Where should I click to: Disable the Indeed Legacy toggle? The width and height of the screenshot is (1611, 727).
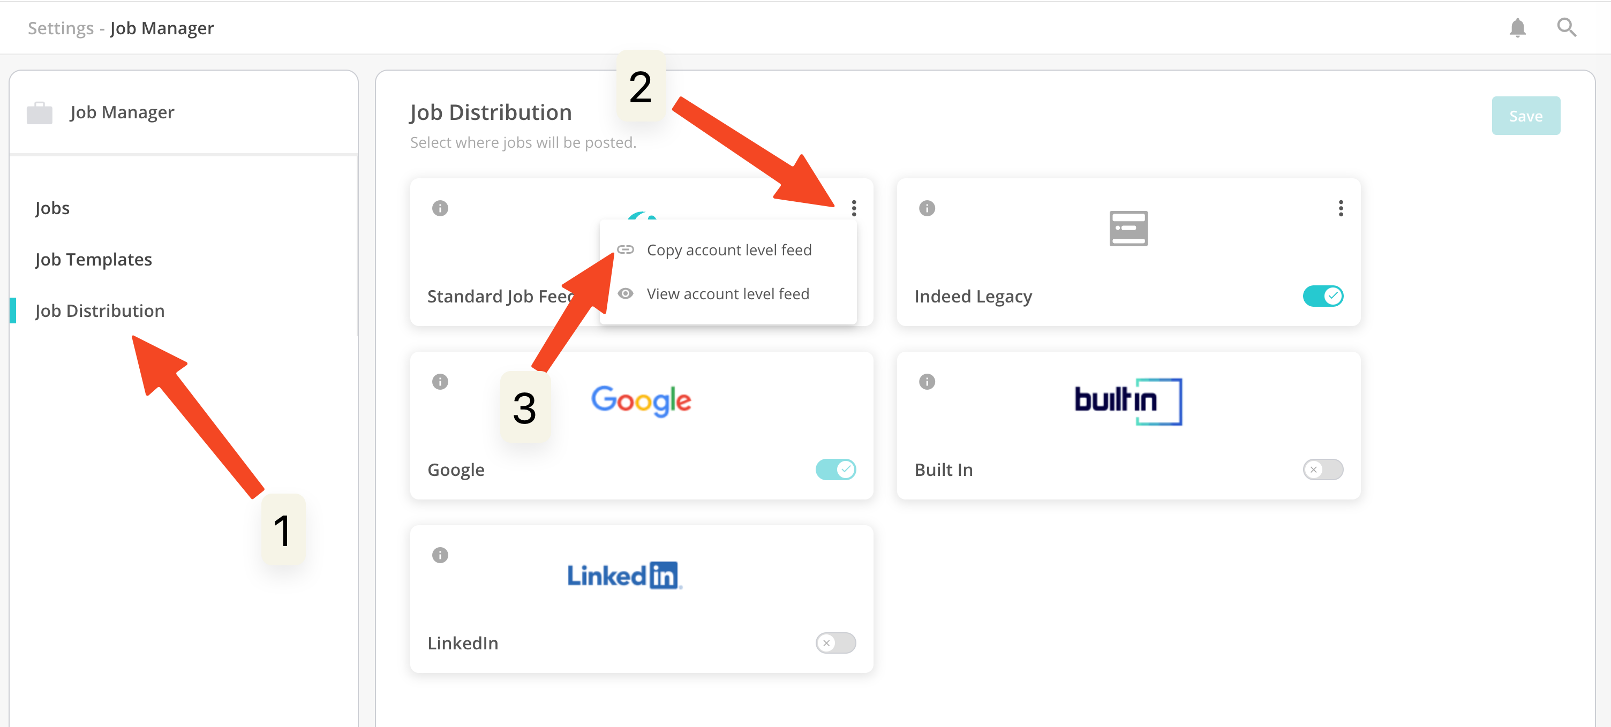coord(1323,296)
